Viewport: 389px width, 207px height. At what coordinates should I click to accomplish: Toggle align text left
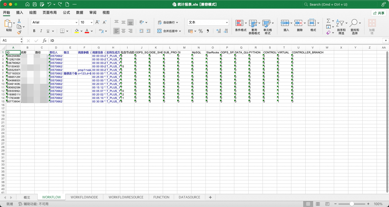[x=116, y=31]
